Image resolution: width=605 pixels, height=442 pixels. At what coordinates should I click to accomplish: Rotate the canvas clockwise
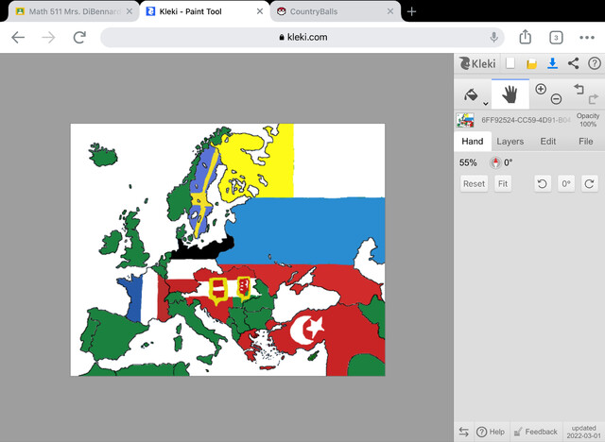589,184
